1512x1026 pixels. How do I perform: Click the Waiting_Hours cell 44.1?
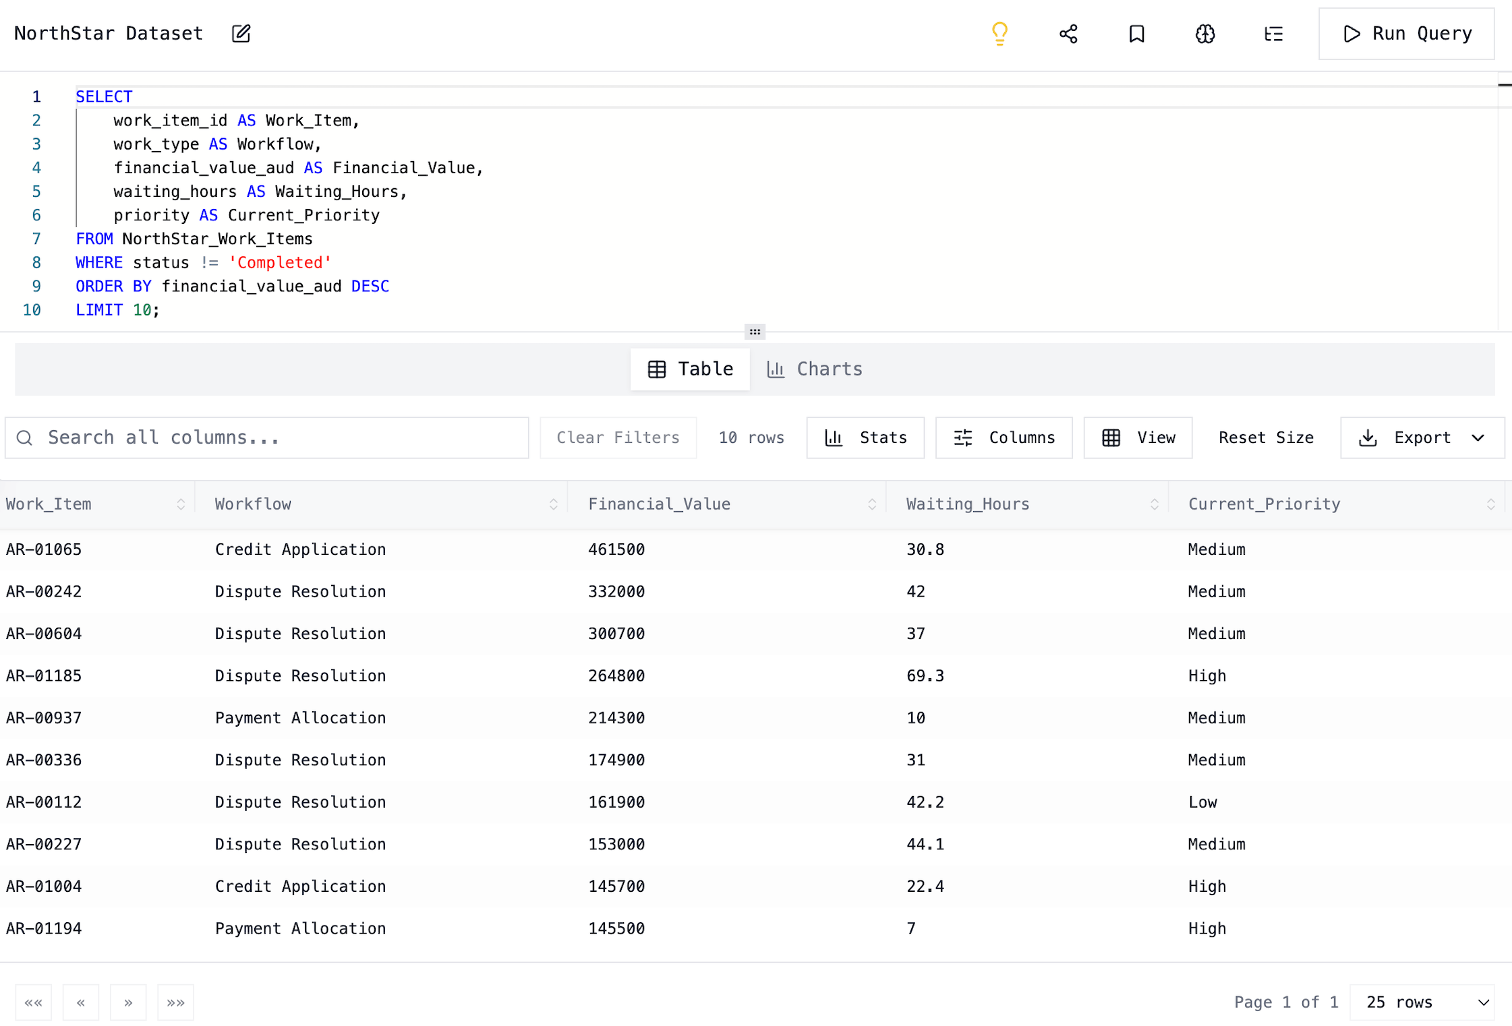coord(925,844)
